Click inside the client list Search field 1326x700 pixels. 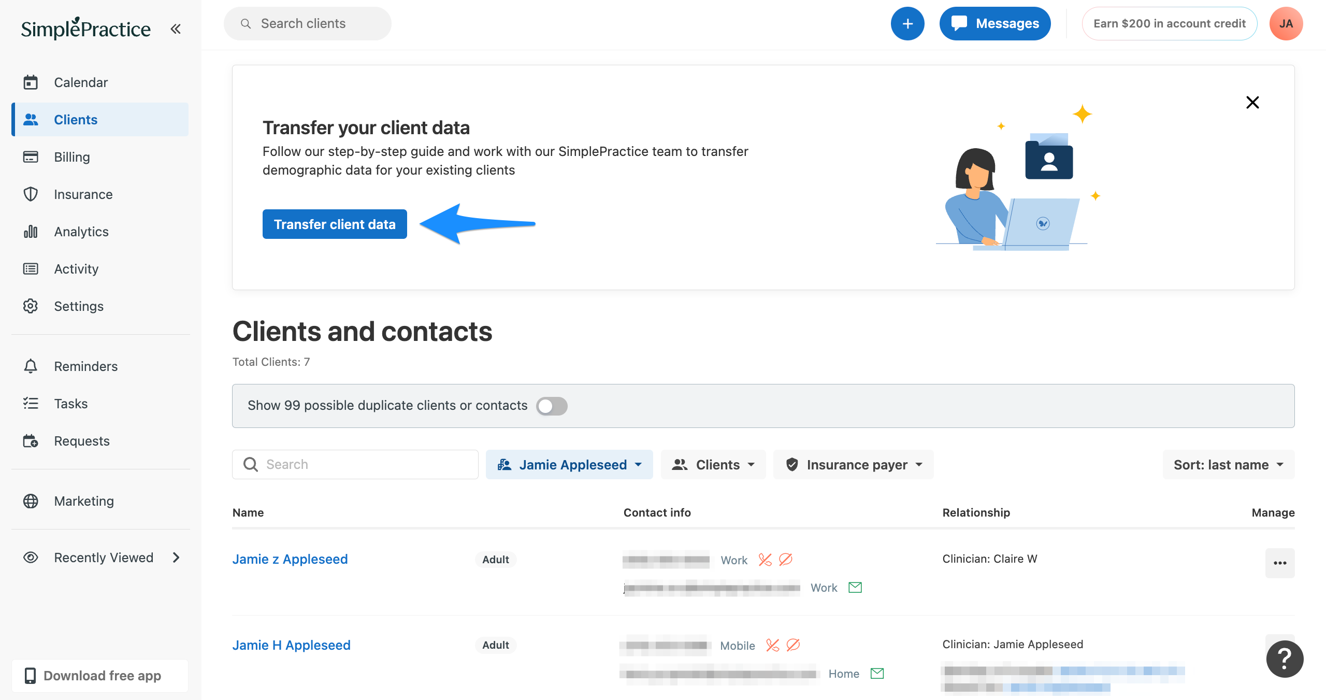tap(355, 464)
